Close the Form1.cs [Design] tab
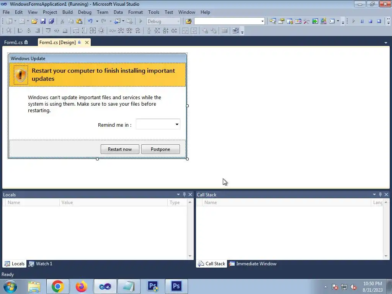 [87, 42]
